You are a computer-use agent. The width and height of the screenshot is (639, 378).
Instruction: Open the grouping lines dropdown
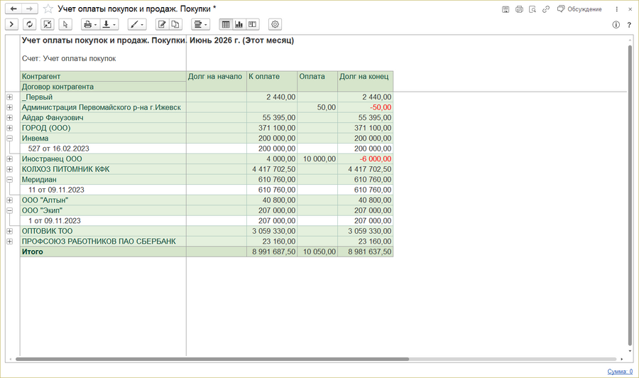pos(200,24)
